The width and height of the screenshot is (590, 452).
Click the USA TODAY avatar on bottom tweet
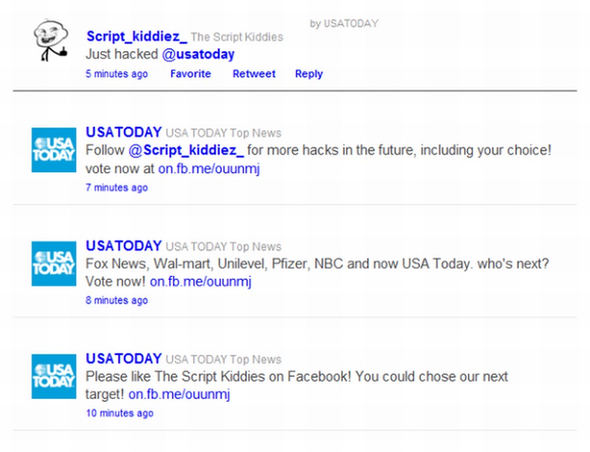[53, 376]
